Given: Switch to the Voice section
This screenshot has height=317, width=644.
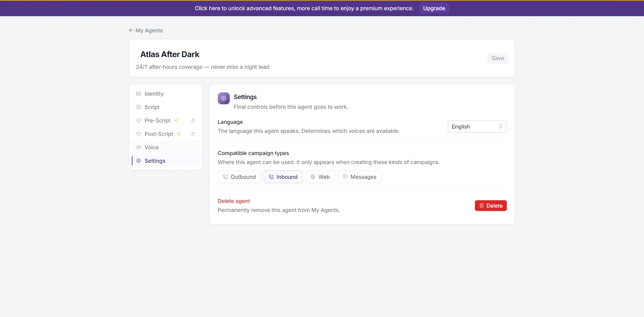Looking at the screenshot, I should point(166,147).
